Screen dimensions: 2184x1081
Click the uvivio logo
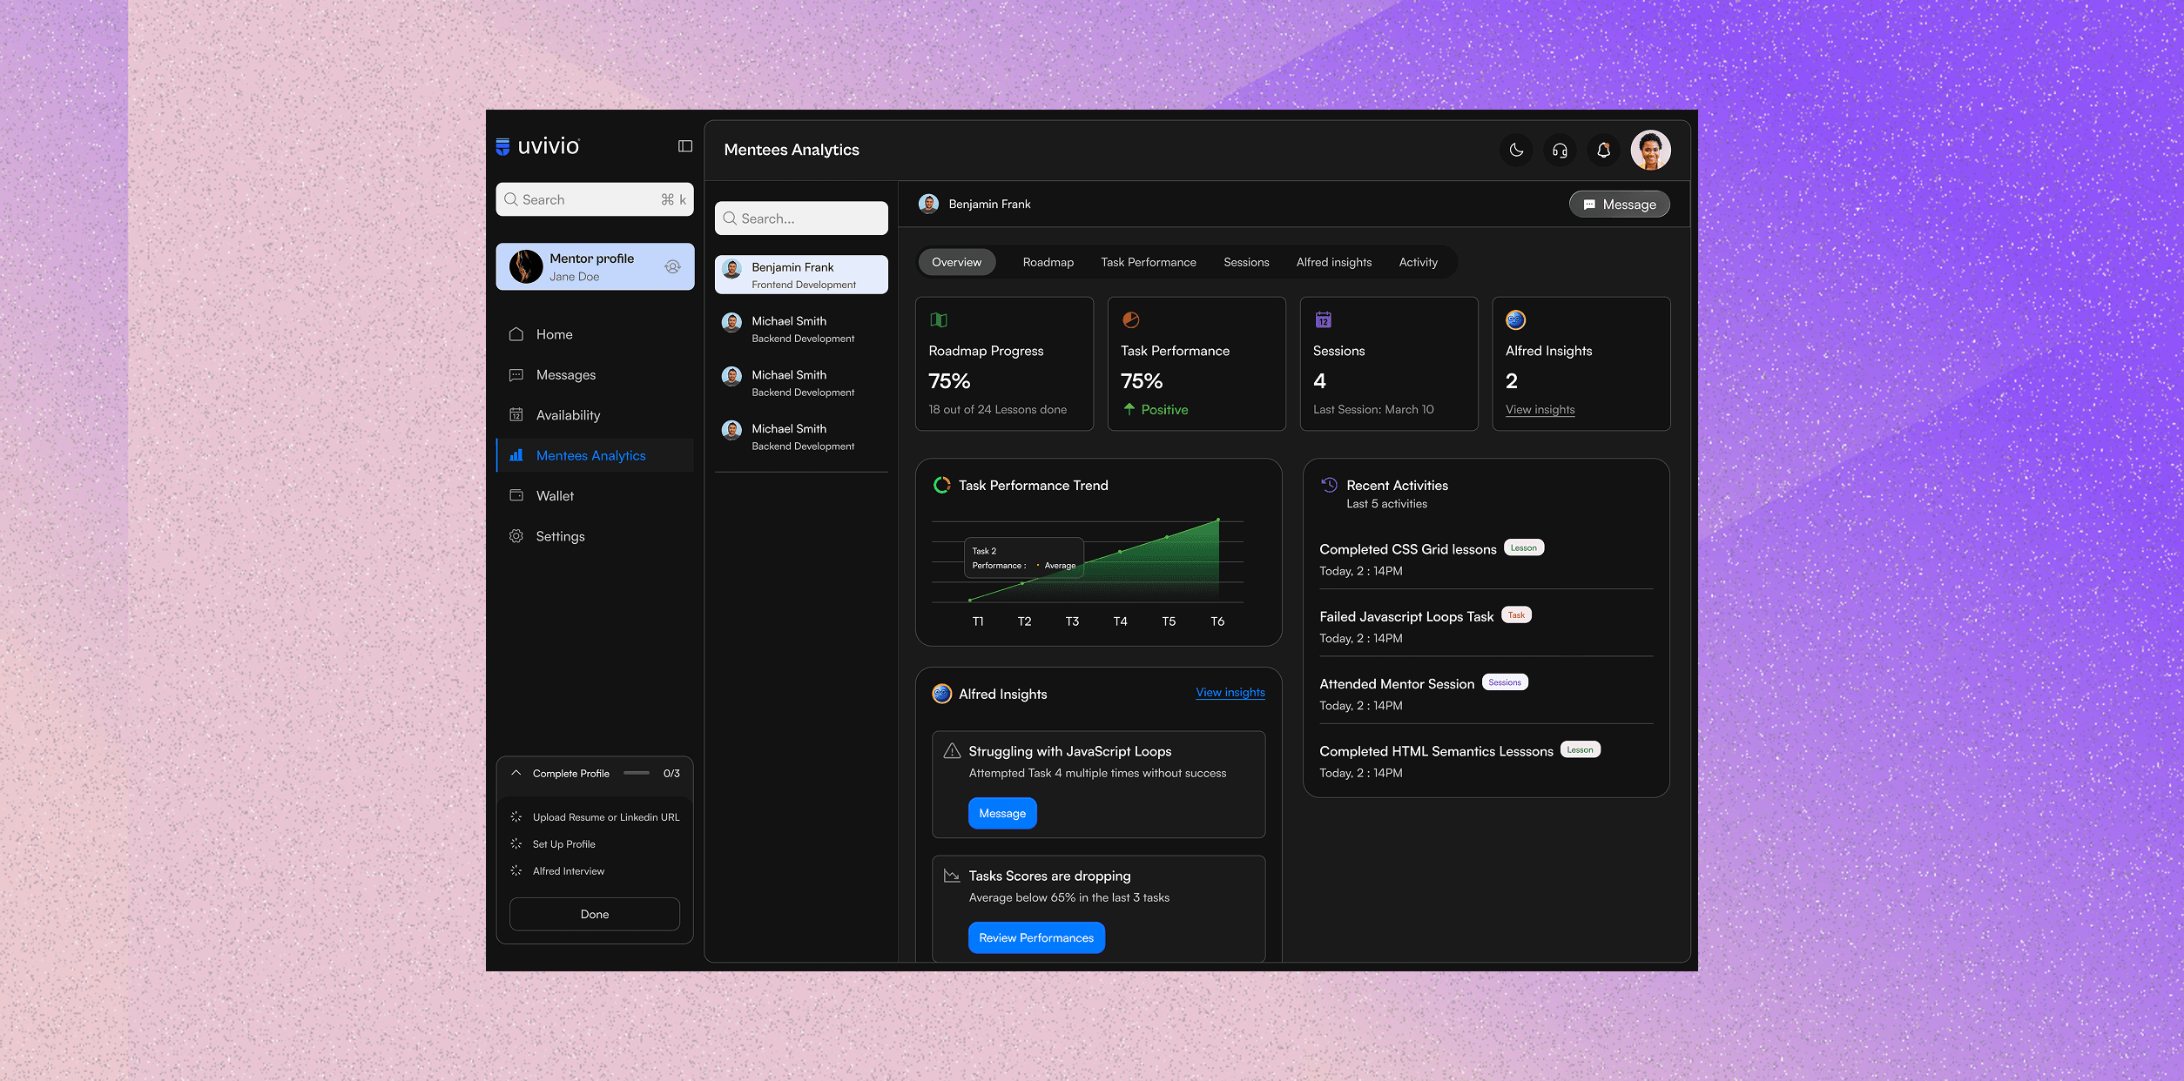(537, 146)
